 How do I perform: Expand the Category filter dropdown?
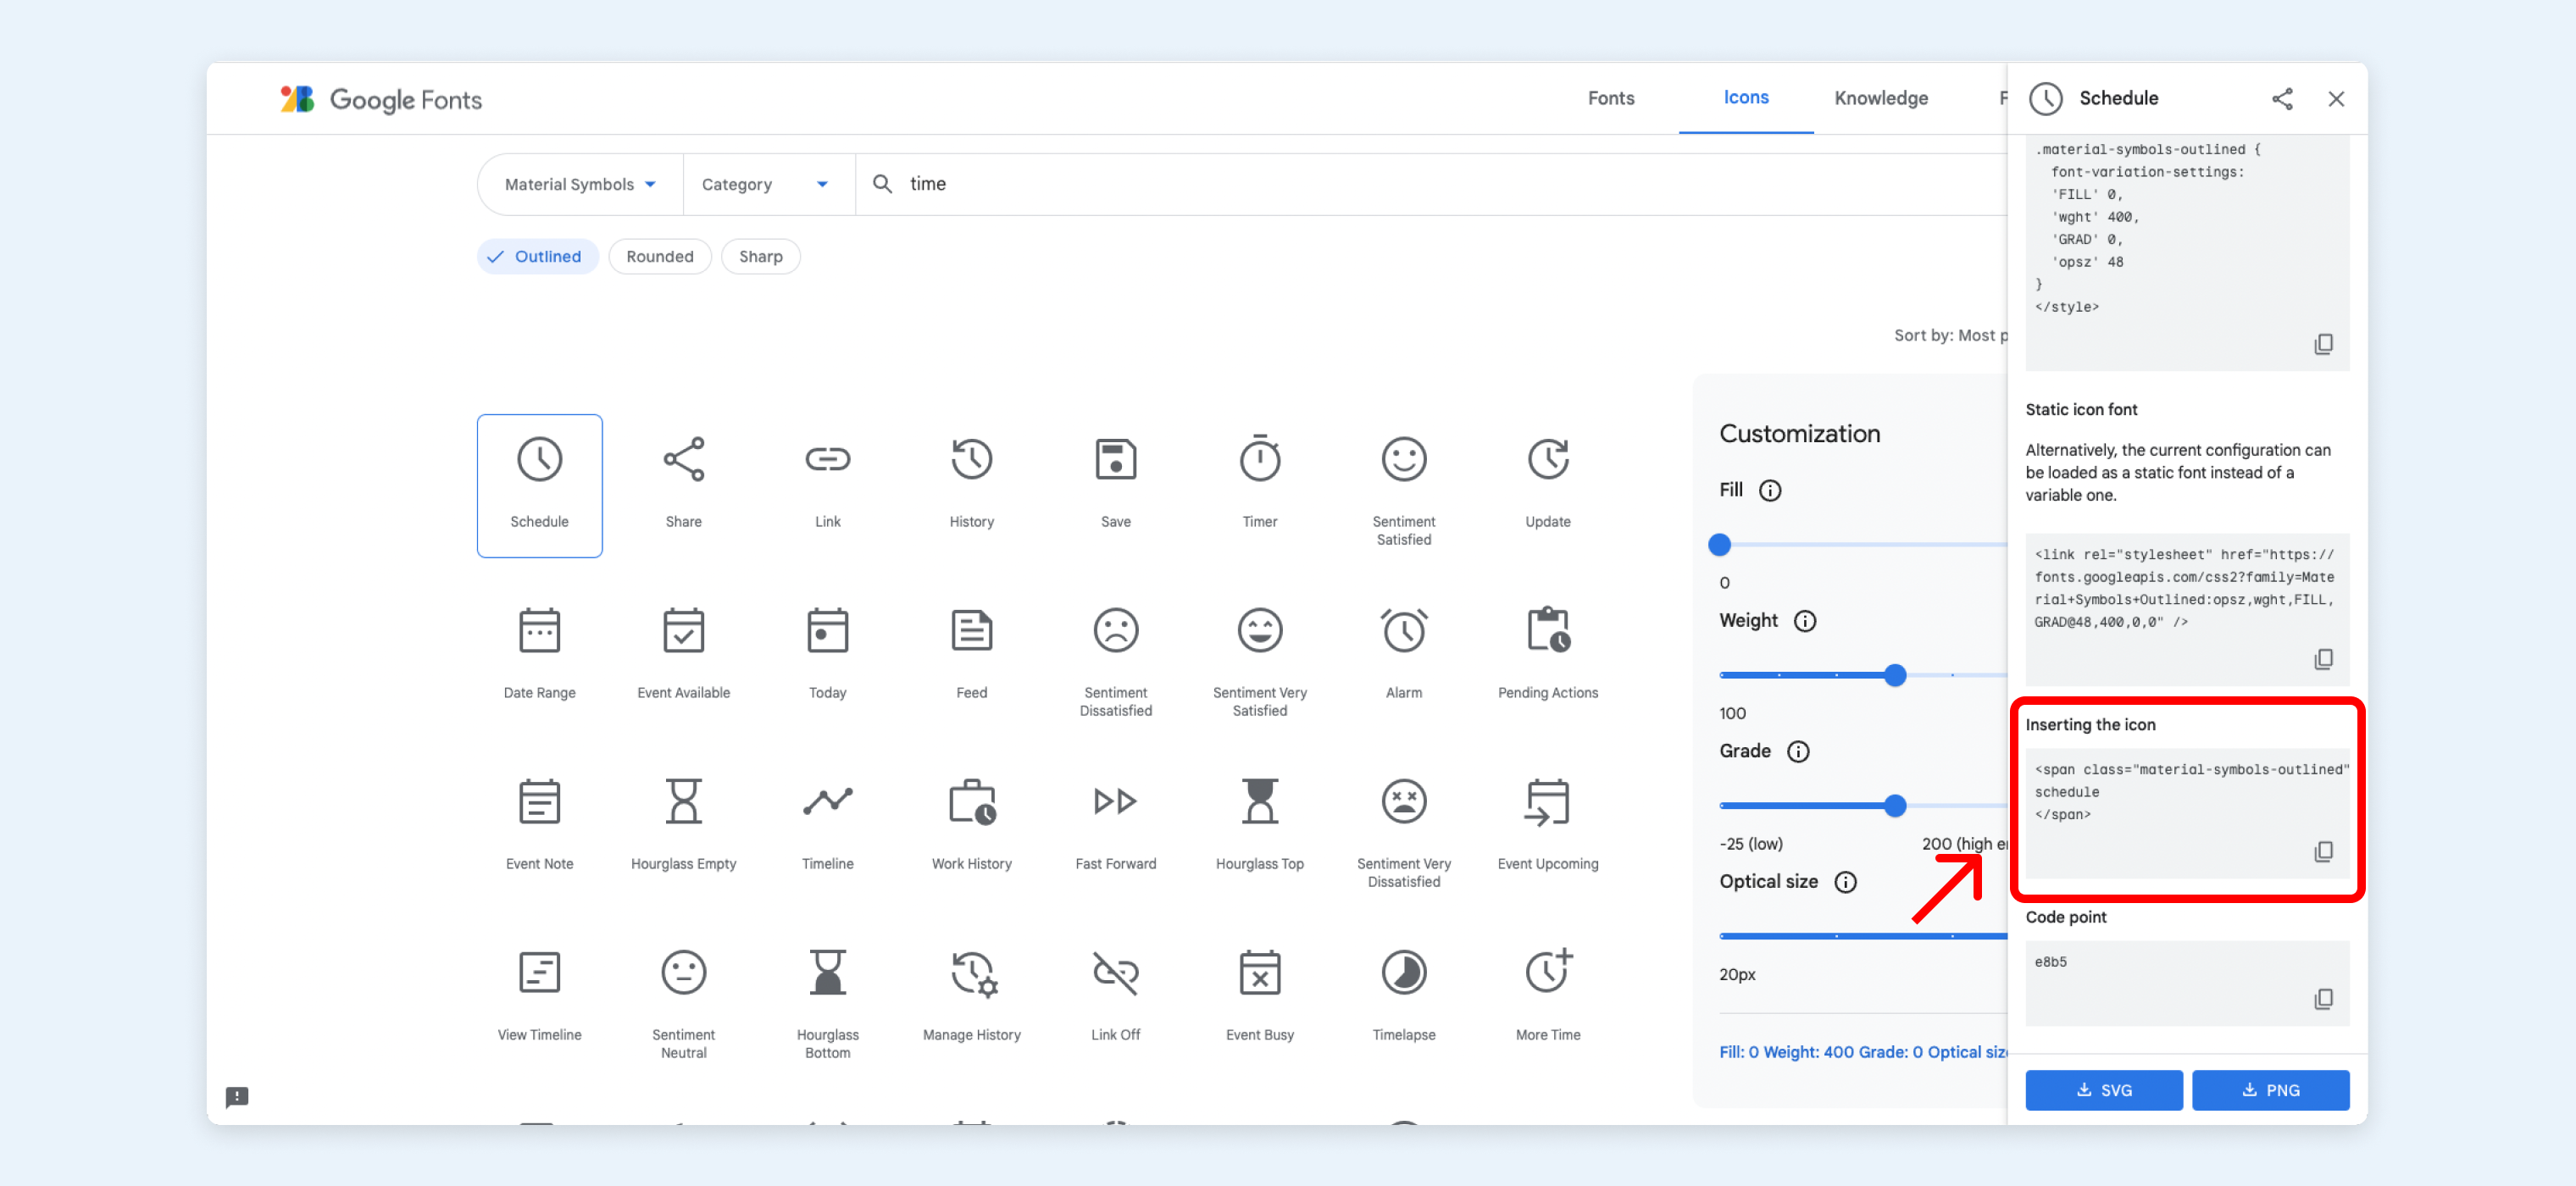(767, 183)
